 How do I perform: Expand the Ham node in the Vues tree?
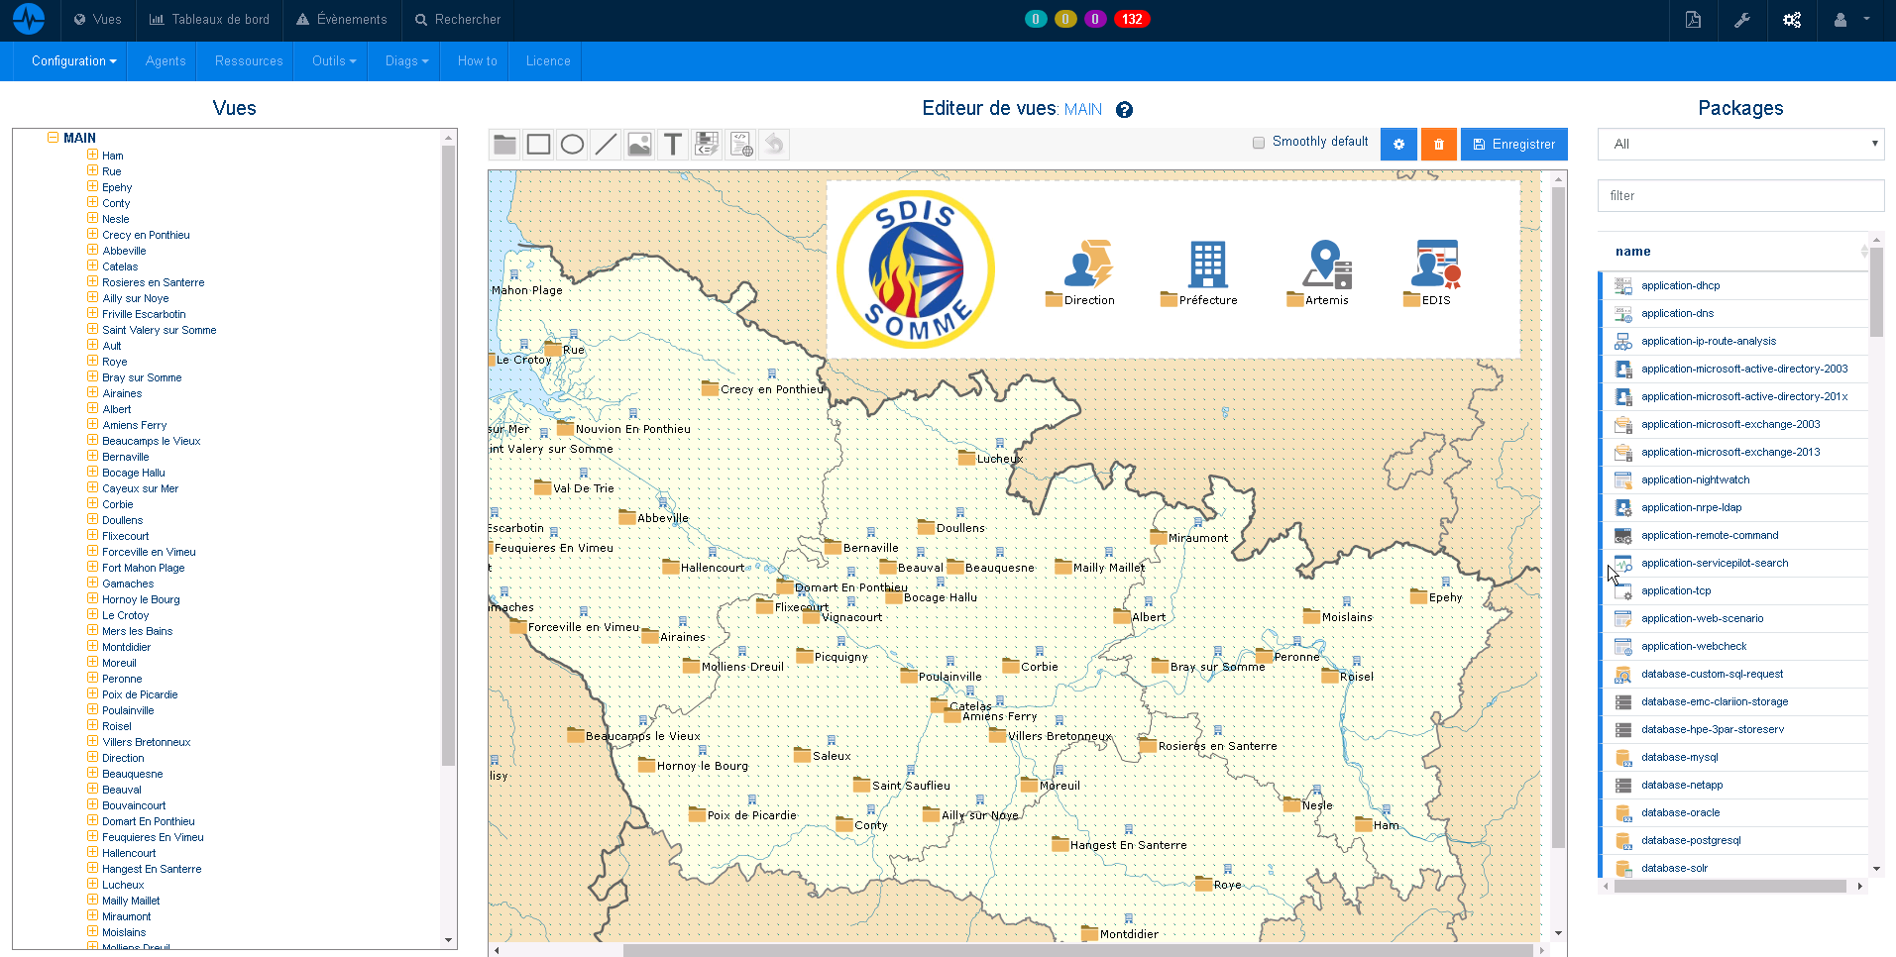point(91,156)
